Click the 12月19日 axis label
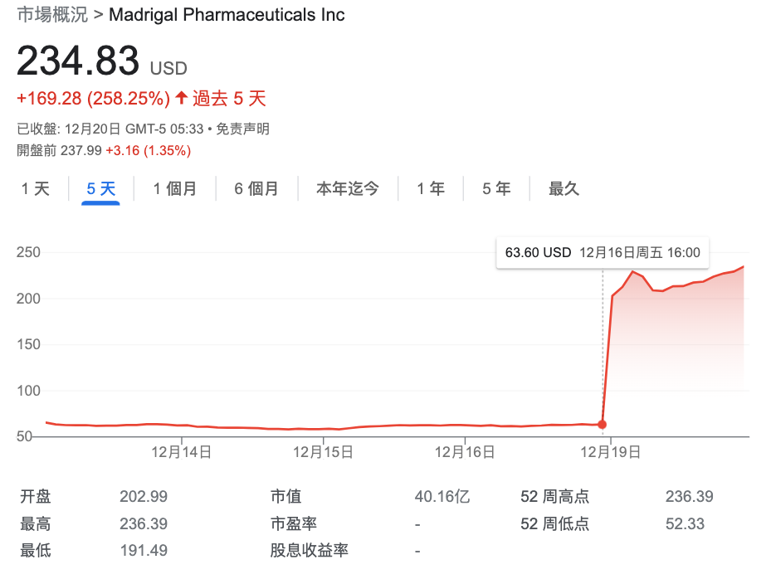 [x=610, y=452]
